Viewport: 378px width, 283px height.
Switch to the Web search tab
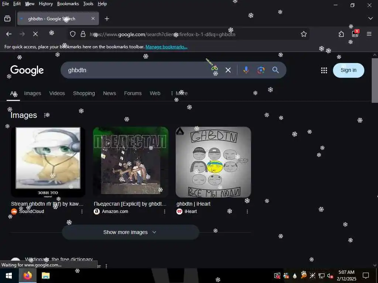pos(155,93)
